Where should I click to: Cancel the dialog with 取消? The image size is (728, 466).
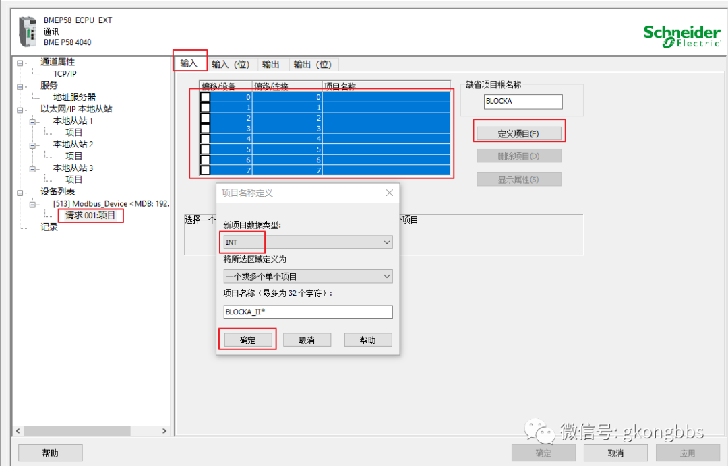click(x=307, y=340)
